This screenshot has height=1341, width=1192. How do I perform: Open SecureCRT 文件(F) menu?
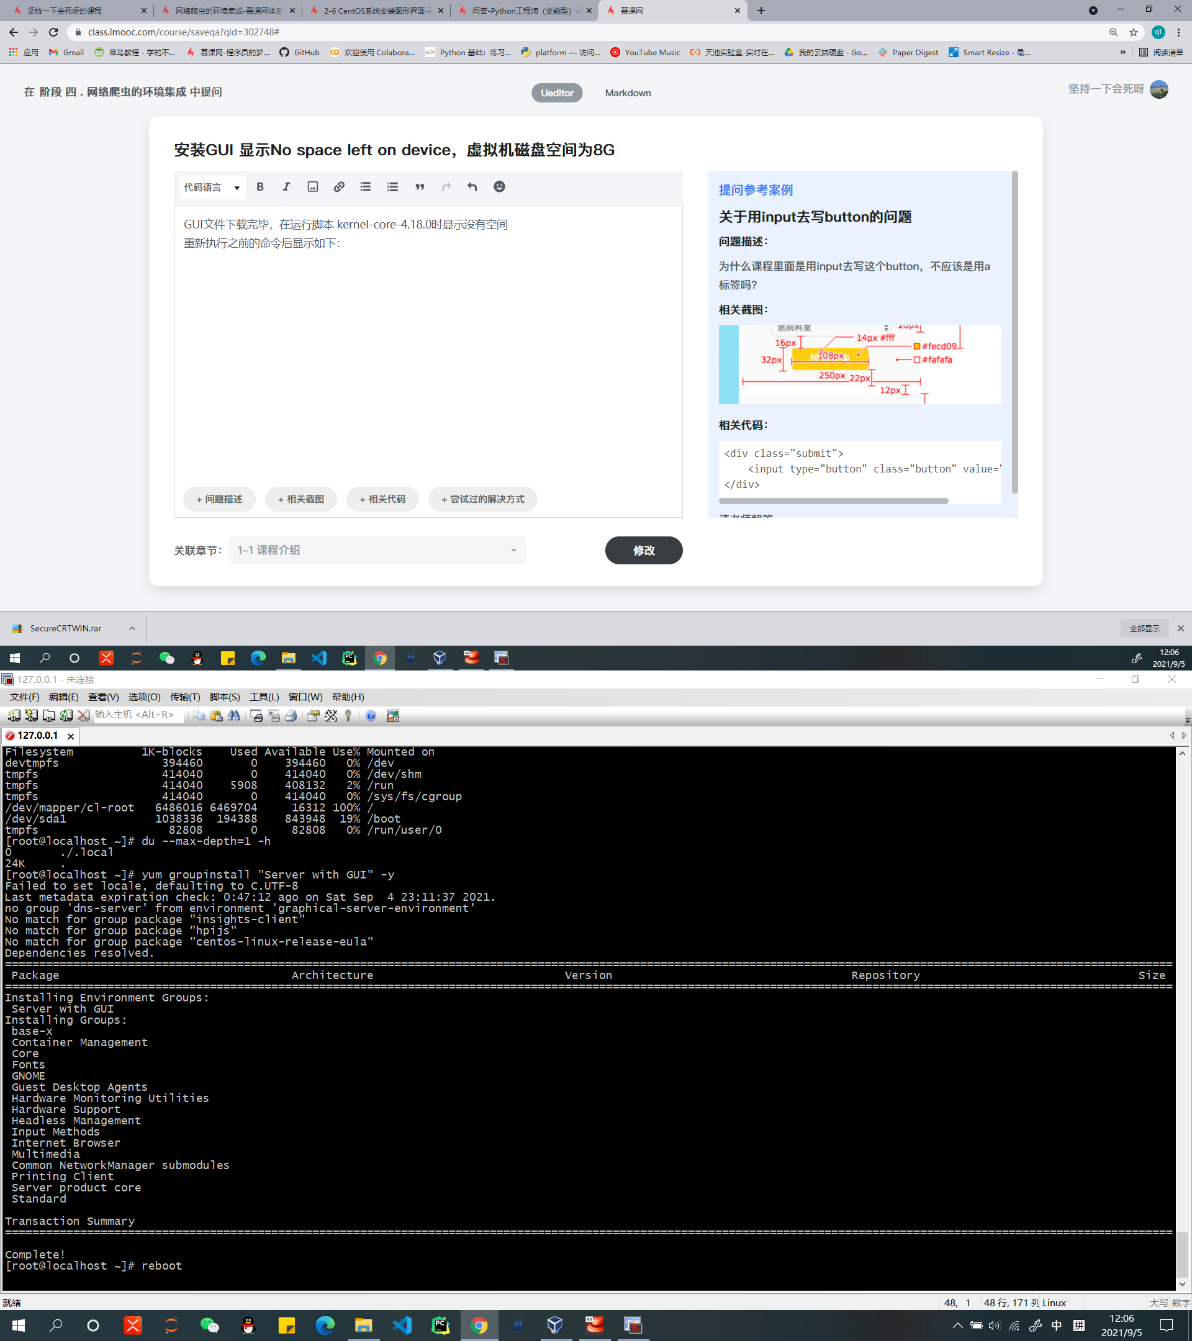click(x=24, y=697)
